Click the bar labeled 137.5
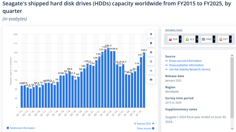Viewport: 236px width, 132px height. click(x=141, y=82)
